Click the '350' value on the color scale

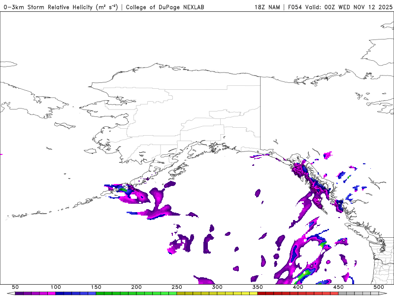tap(258, 287)
